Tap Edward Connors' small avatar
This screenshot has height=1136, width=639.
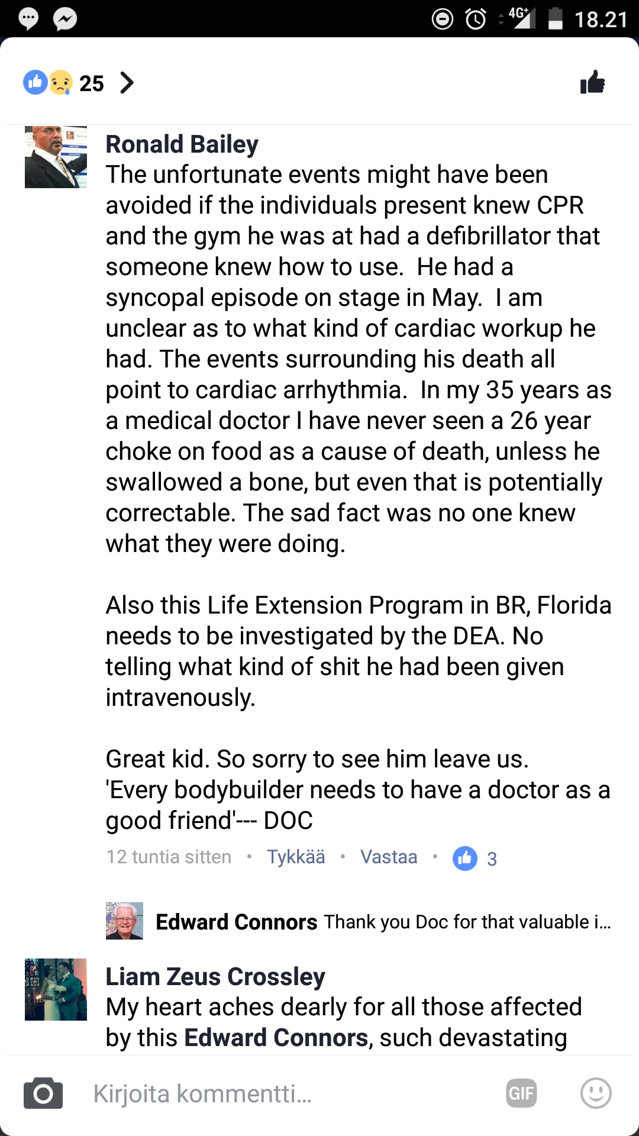[124, 921]
